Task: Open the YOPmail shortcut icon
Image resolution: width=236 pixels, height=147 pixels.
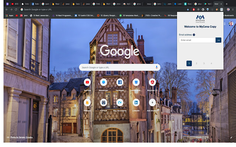Action: pos(104,103)
